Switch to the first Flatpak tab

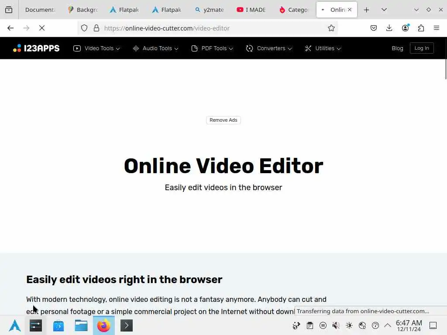tap(125, 10)
